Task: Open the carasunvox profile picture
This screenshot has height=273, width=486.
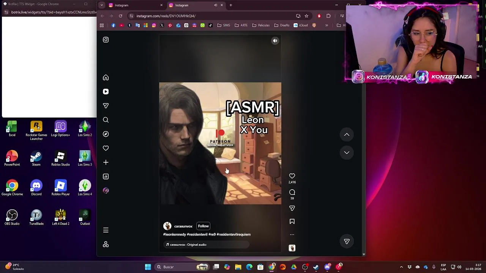Action: click(167, 226)
